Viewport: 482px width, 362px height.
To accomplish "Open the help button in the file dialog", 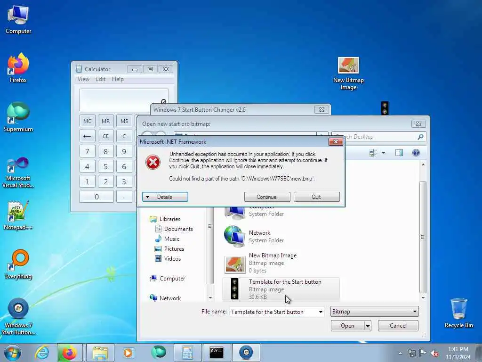I will (x=416, y=153).
